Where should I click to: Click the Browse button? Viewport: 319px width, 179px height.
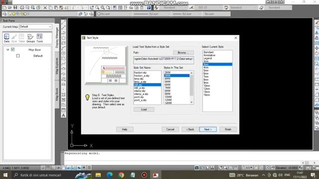click(x=183, y=53)
